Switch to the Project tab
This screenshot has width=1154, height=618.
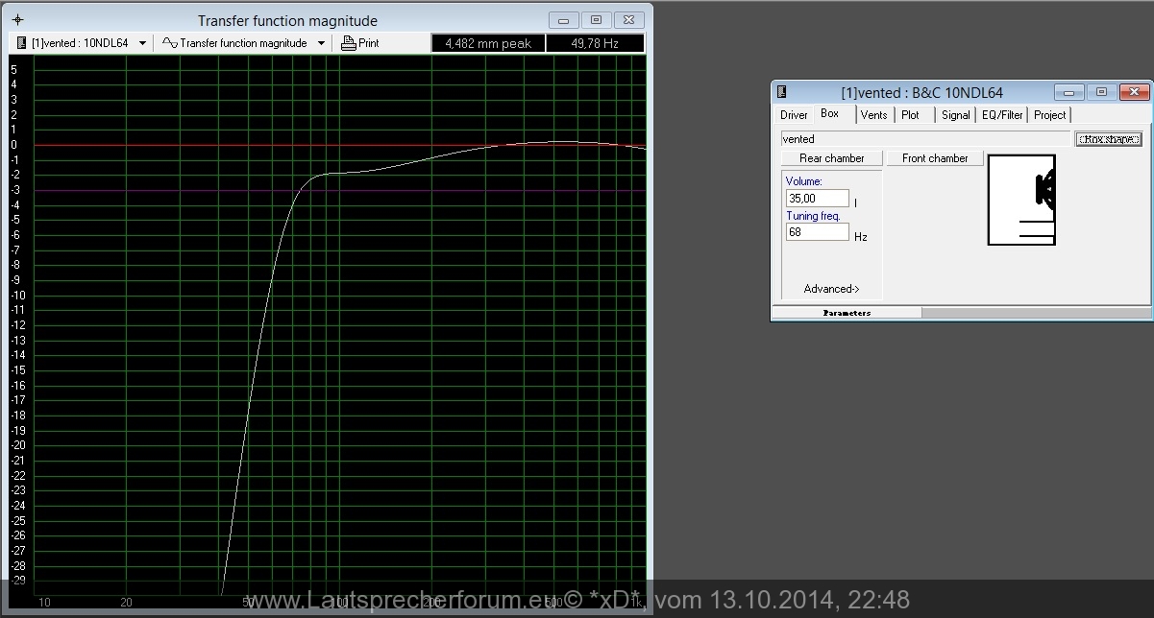click(1049, 115)
